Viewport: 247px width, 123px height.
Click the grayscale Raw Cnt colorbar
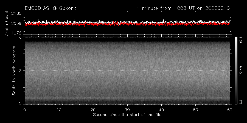[x=236, y=71]
